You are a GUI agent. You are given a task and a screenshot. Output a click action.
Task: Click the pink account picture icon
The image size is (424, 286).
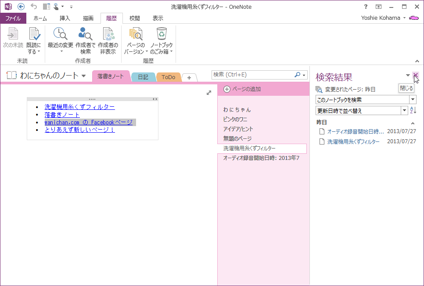pos(414,18)
